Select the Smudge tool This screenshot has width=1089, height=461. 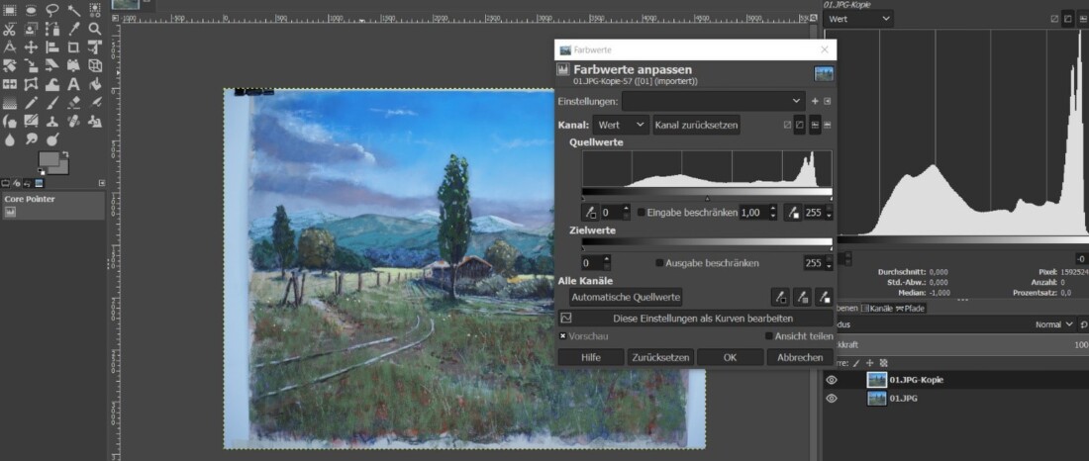pyautogui.click(x=31, y=140)
